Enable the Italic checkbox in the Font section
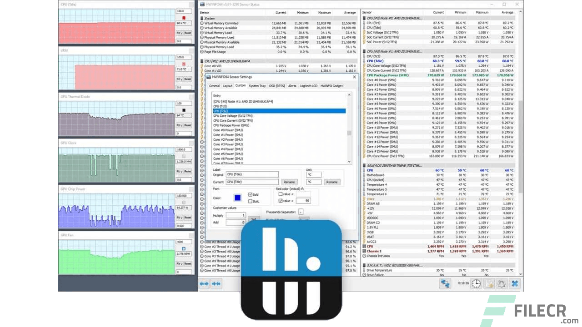The width and height of the screenshot is (582, 327). coord(250,201)
